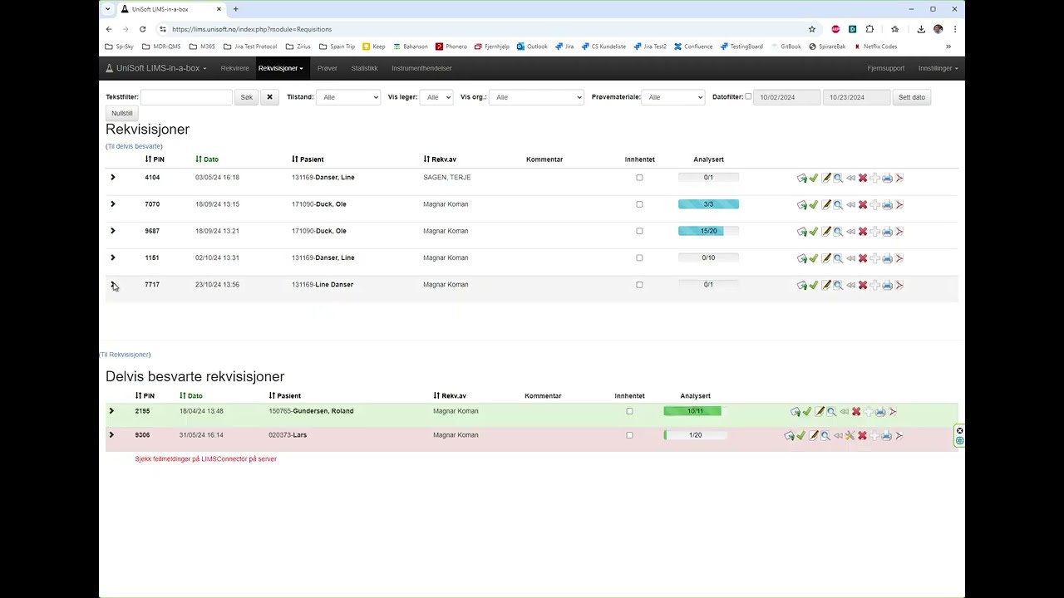Open the Innstillinger menu
This screenshot has height=598, width=1064.
pyautogui.click(x=938, y=68)
